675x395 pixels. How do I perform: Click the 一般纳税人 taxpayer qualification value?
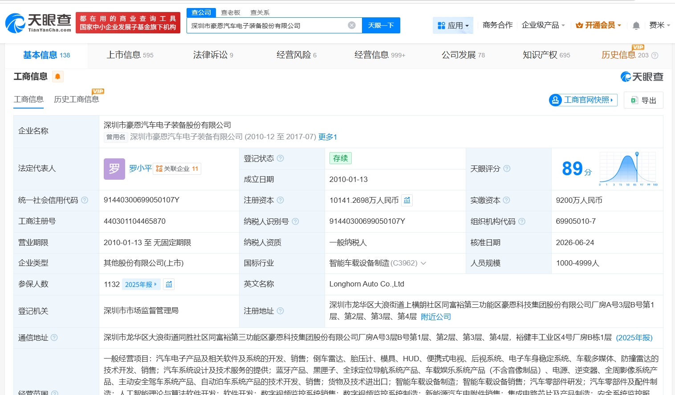tap(348, 242)
